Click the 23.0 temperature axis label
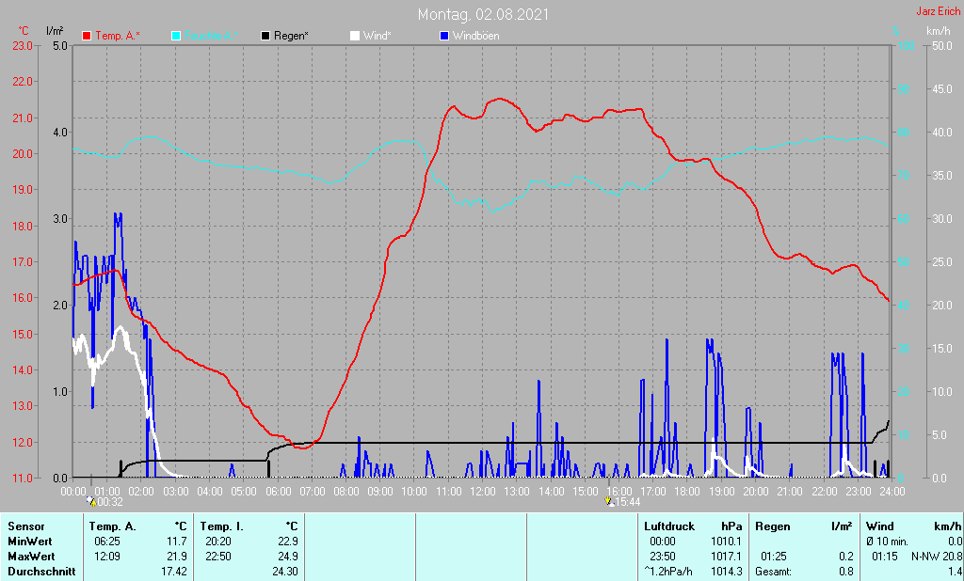 click(x=21, y=45)
